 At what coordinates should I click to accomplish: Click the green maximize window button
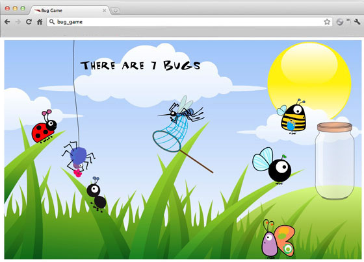[x=23, y=8]
